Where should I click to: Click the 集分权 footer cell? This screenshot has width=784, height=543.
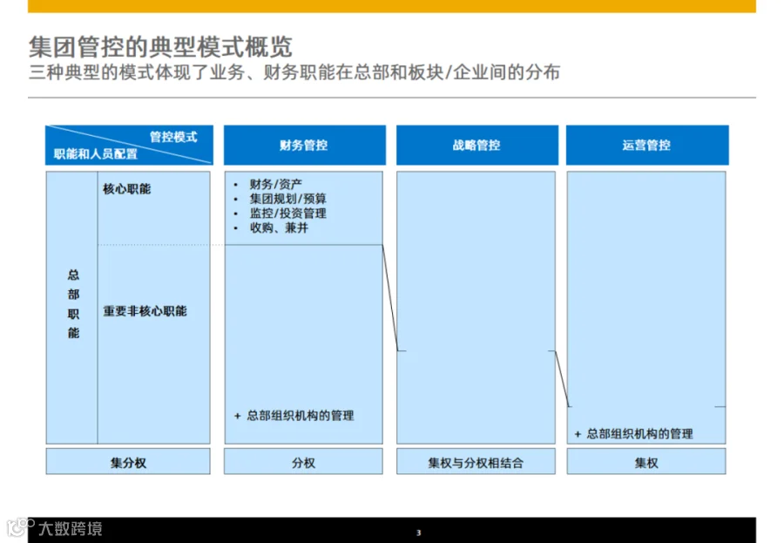coord(128,461)
